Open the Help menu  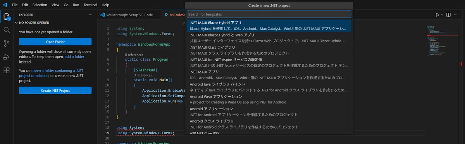[105, 5]
